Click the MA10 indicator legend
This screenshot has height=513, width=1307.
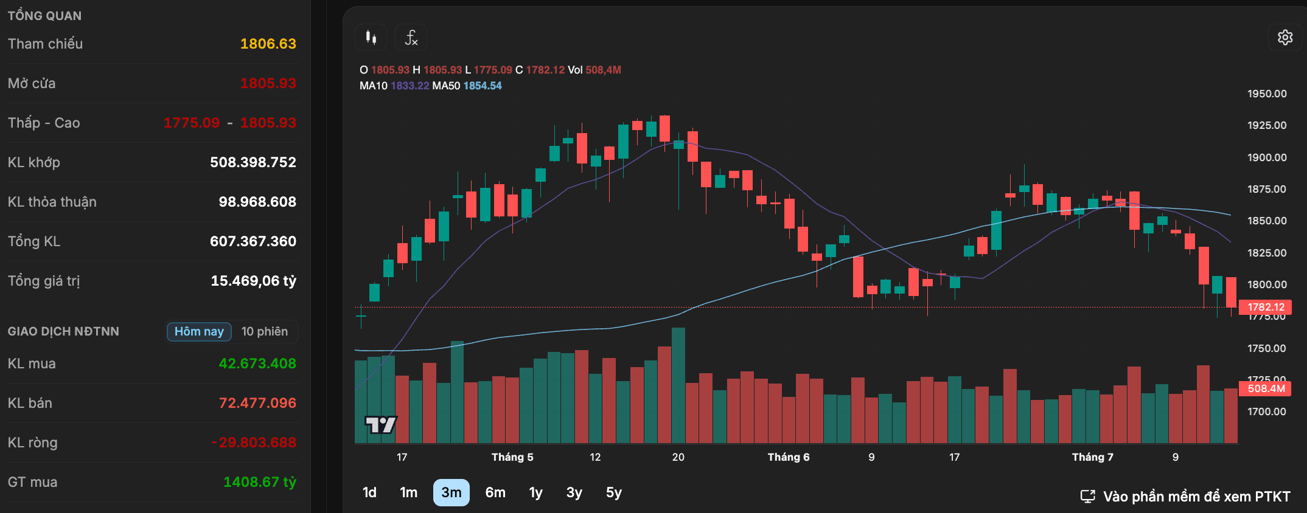click(394, 86)
